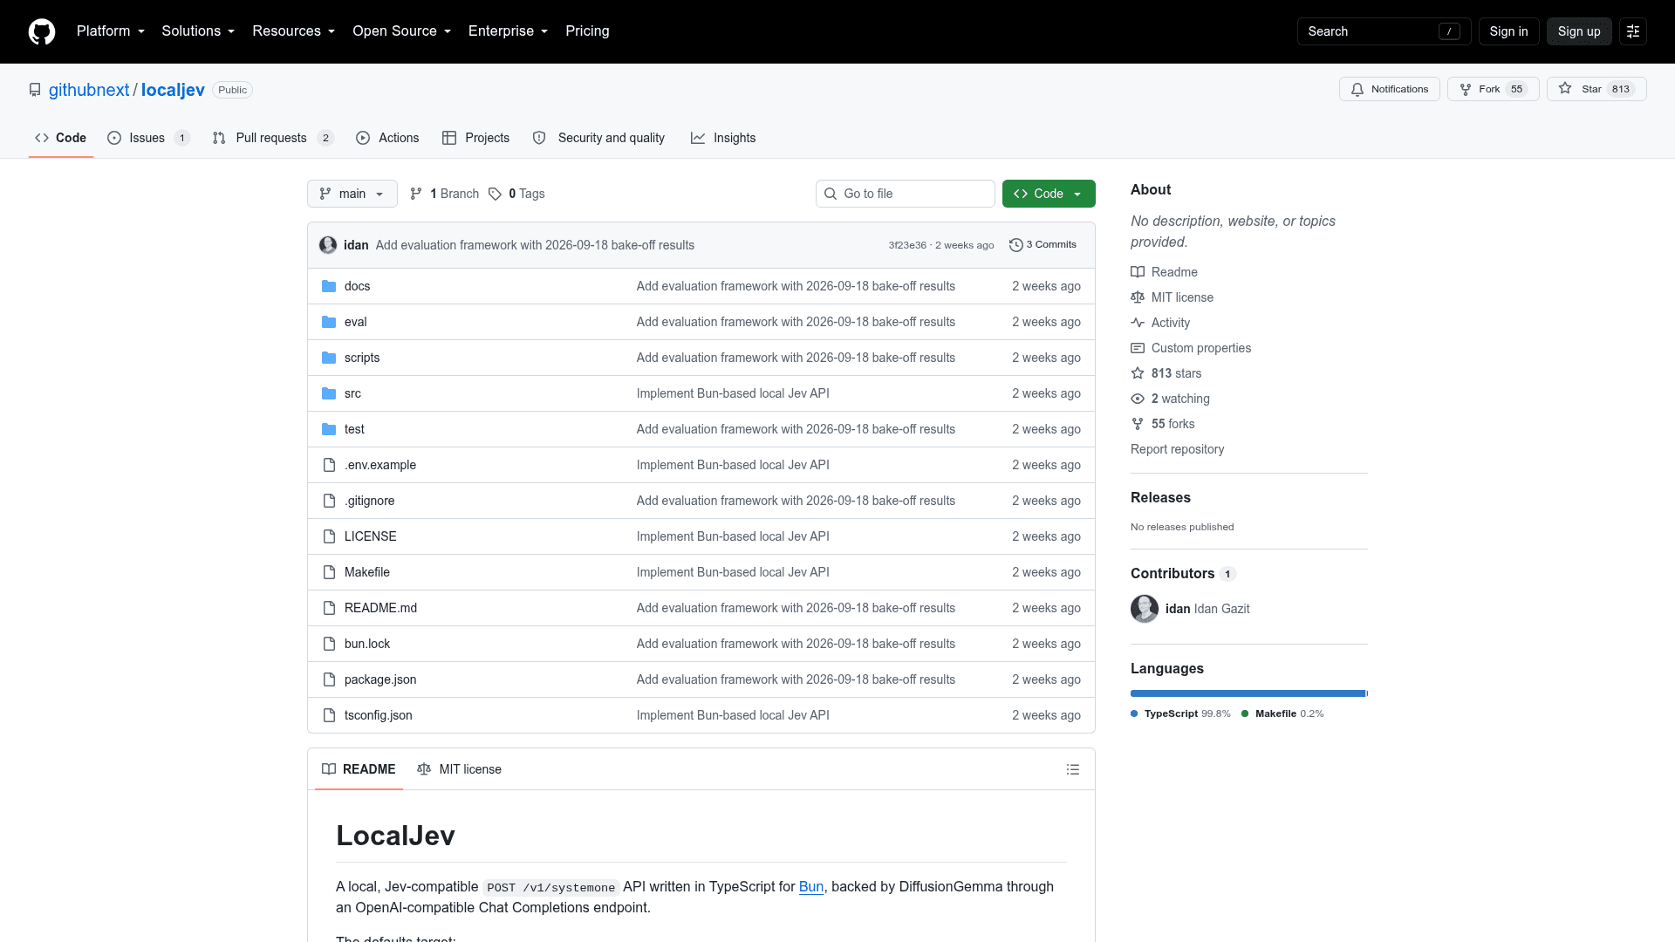The image size is (1675, 942).
Task: Switch to the Pull requests tab
Action: [x=273, y=138]
